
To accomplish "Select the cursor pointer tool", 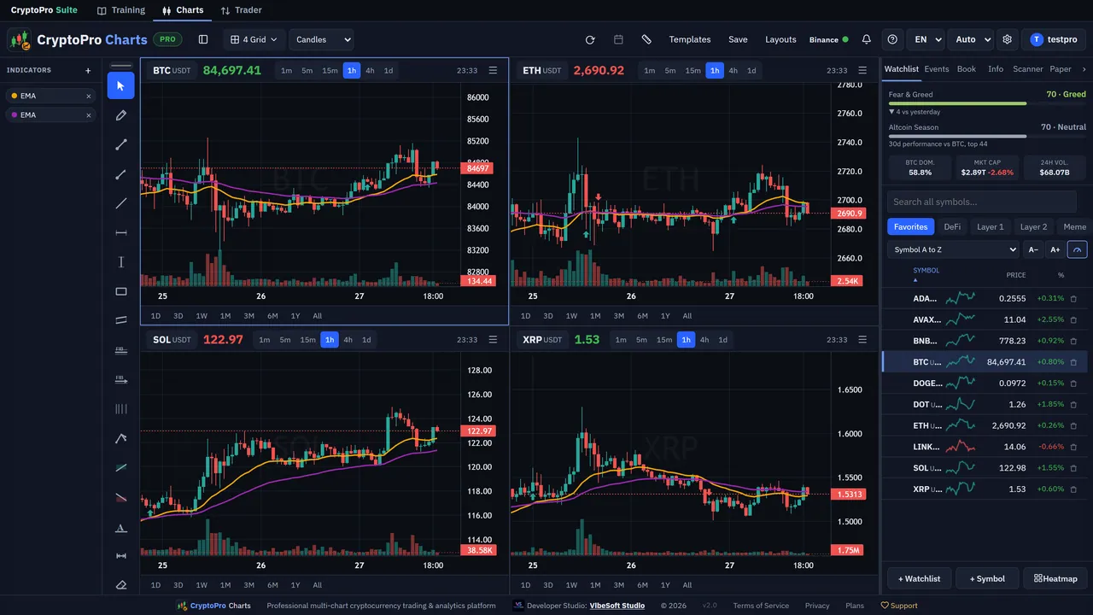I will [x=120, y=85].
